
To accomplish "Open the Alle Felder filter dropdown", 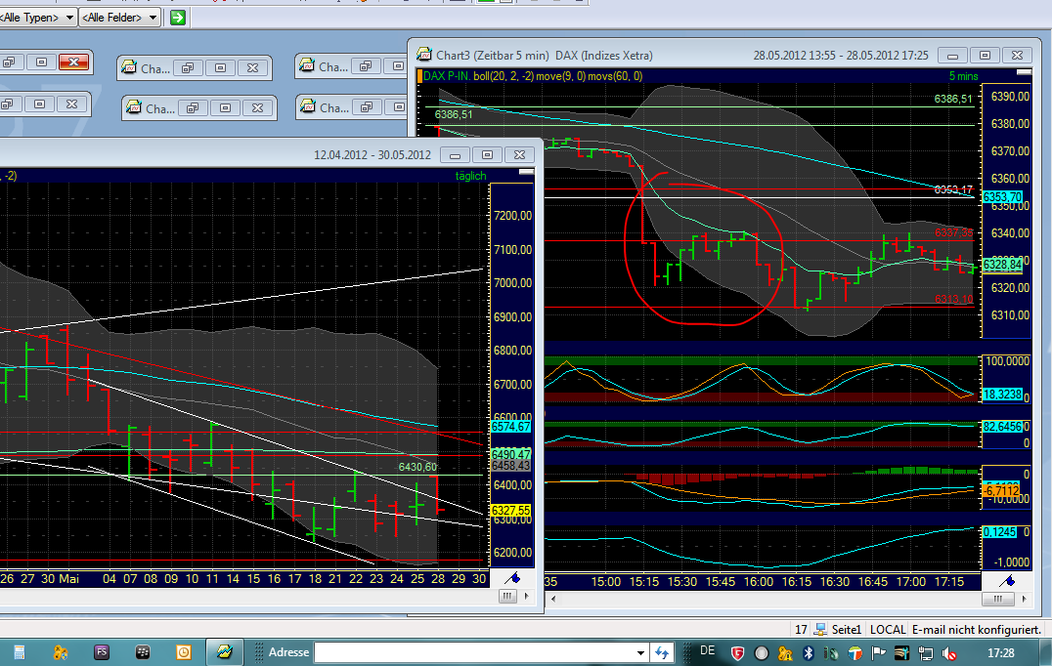I will (153, 17).
